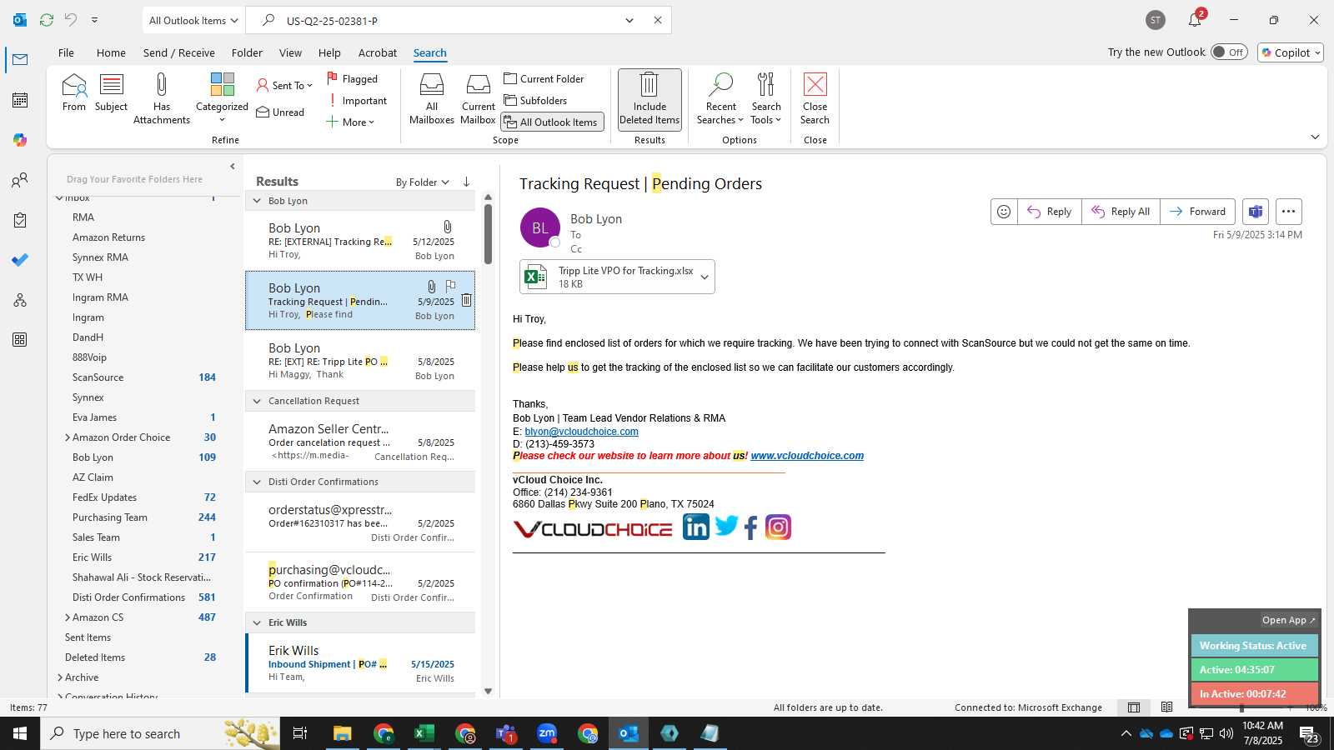Switch to the Home tab

(111, 52)
